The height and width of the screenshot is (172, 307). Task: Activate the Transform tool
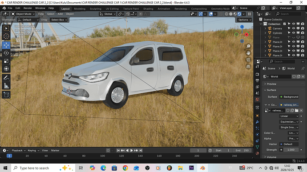tap(6, 69)
